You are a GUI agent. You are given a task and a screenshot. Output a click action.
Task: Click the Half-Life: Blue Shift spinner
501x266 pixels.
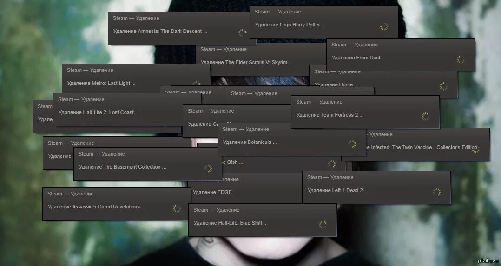point(323,225)
